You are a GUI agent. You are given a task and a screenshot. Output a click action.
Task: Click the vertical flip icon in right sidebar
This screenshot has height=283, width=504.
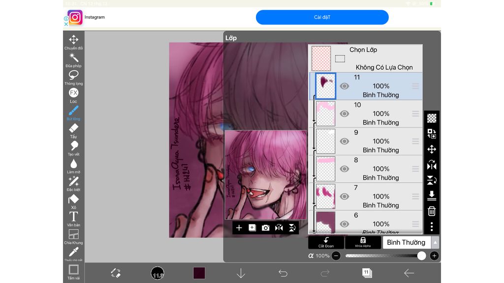tap(432, 180)
